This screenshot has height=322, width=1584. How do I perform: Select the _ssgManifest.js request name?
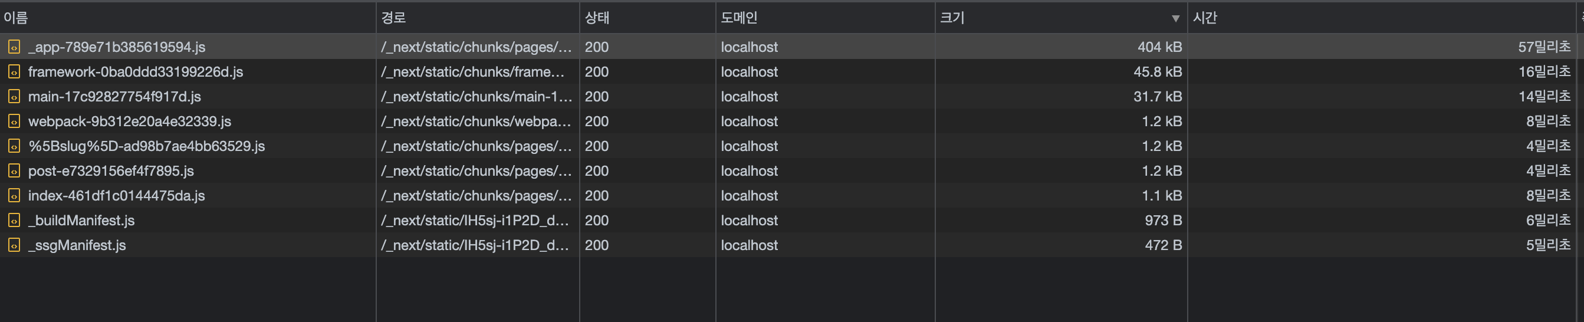click(77, 245)
